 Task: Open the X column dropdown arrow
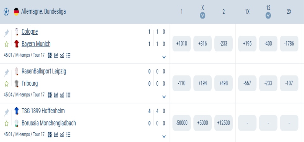[x=203, y=15]
